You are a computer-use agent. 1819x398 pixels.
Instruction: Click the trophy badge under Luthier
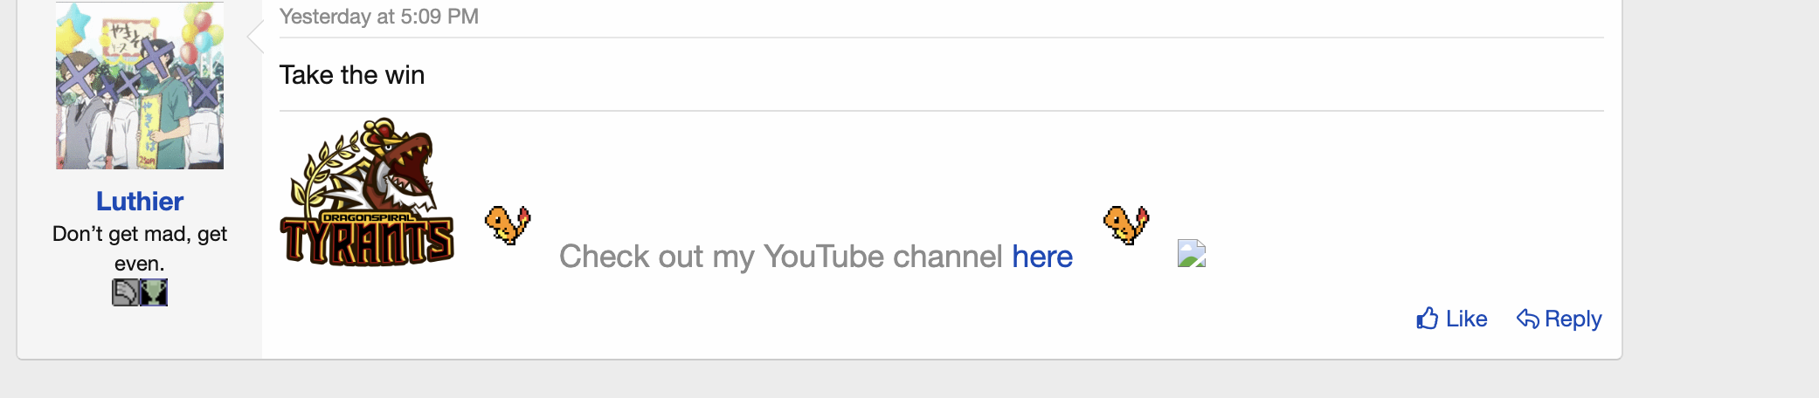pyautogui.click(x=154, y=292)
